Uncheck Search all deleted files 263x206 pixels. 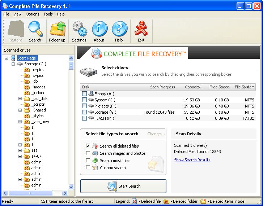pyautogui.click(x=88, y=146)
